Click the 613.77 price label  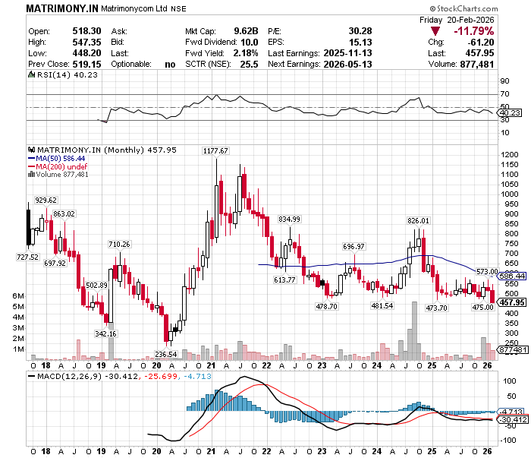point(284,280)
